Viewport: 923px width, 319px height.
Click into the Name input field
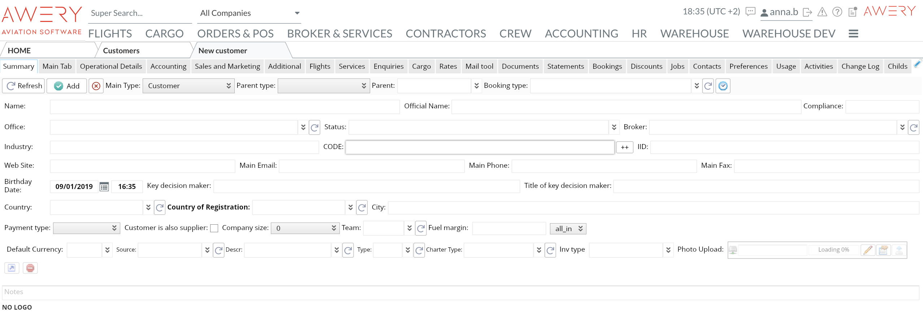coord(225,107)
